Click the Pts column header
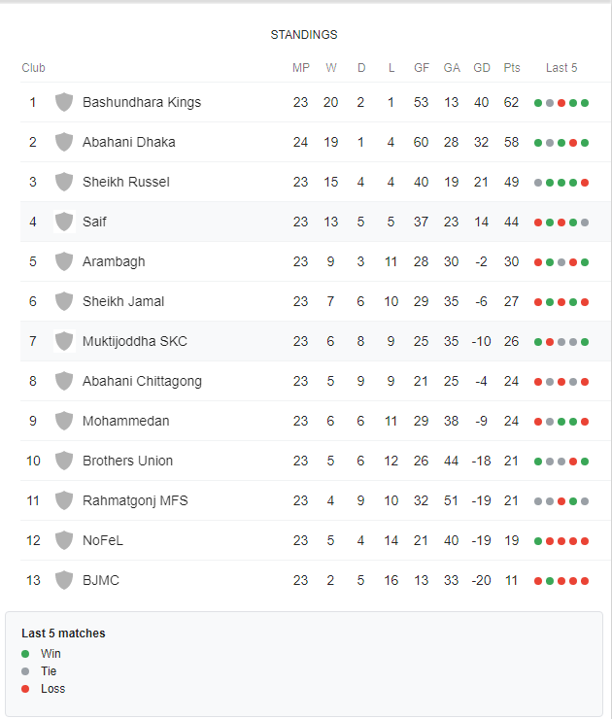612x719 pixels. click(512, 68)
